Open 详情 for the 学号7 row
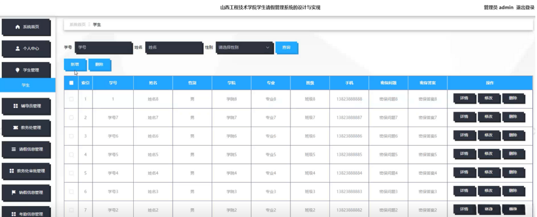This screenshot has width=537, height=217. [464, 117]
